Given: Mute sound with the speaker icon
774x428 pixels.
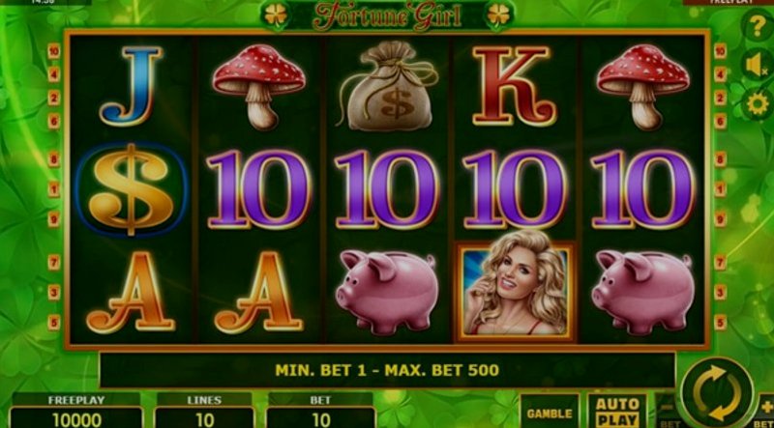Looking at the screenshot, I should pos(757,65).
